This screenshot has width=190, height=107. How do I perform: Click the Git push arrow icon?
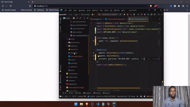145,15
